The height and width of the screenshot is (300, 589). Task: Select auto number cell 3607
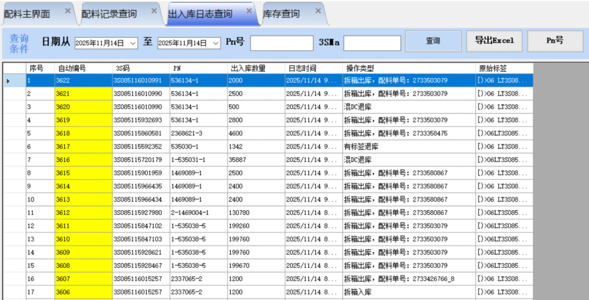pyautogui.click(x=84, y=279)
